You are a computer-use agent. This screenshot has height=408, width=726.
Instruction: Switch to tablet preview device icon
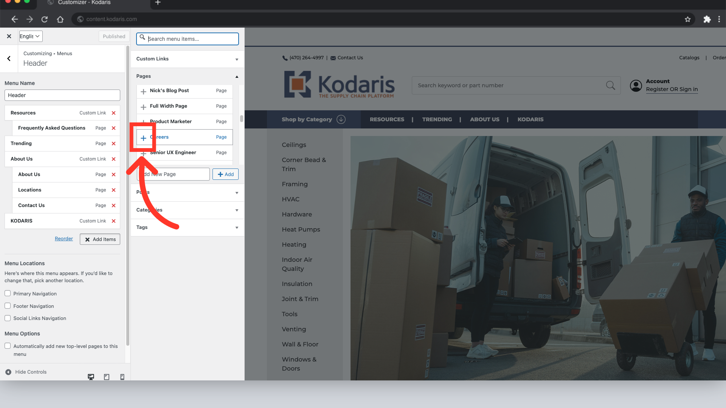point(107,377)
